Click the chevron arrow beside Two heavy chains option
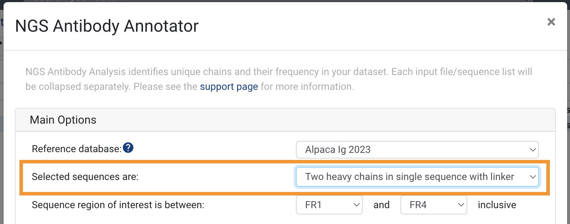 533,177
